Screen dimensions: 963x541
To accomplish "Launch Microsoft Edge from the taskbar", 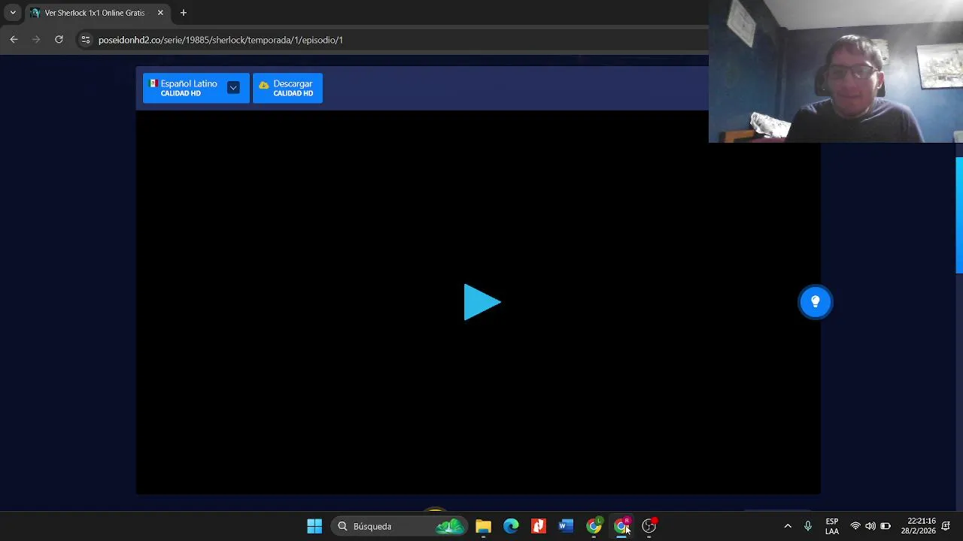I will (511, 526).
